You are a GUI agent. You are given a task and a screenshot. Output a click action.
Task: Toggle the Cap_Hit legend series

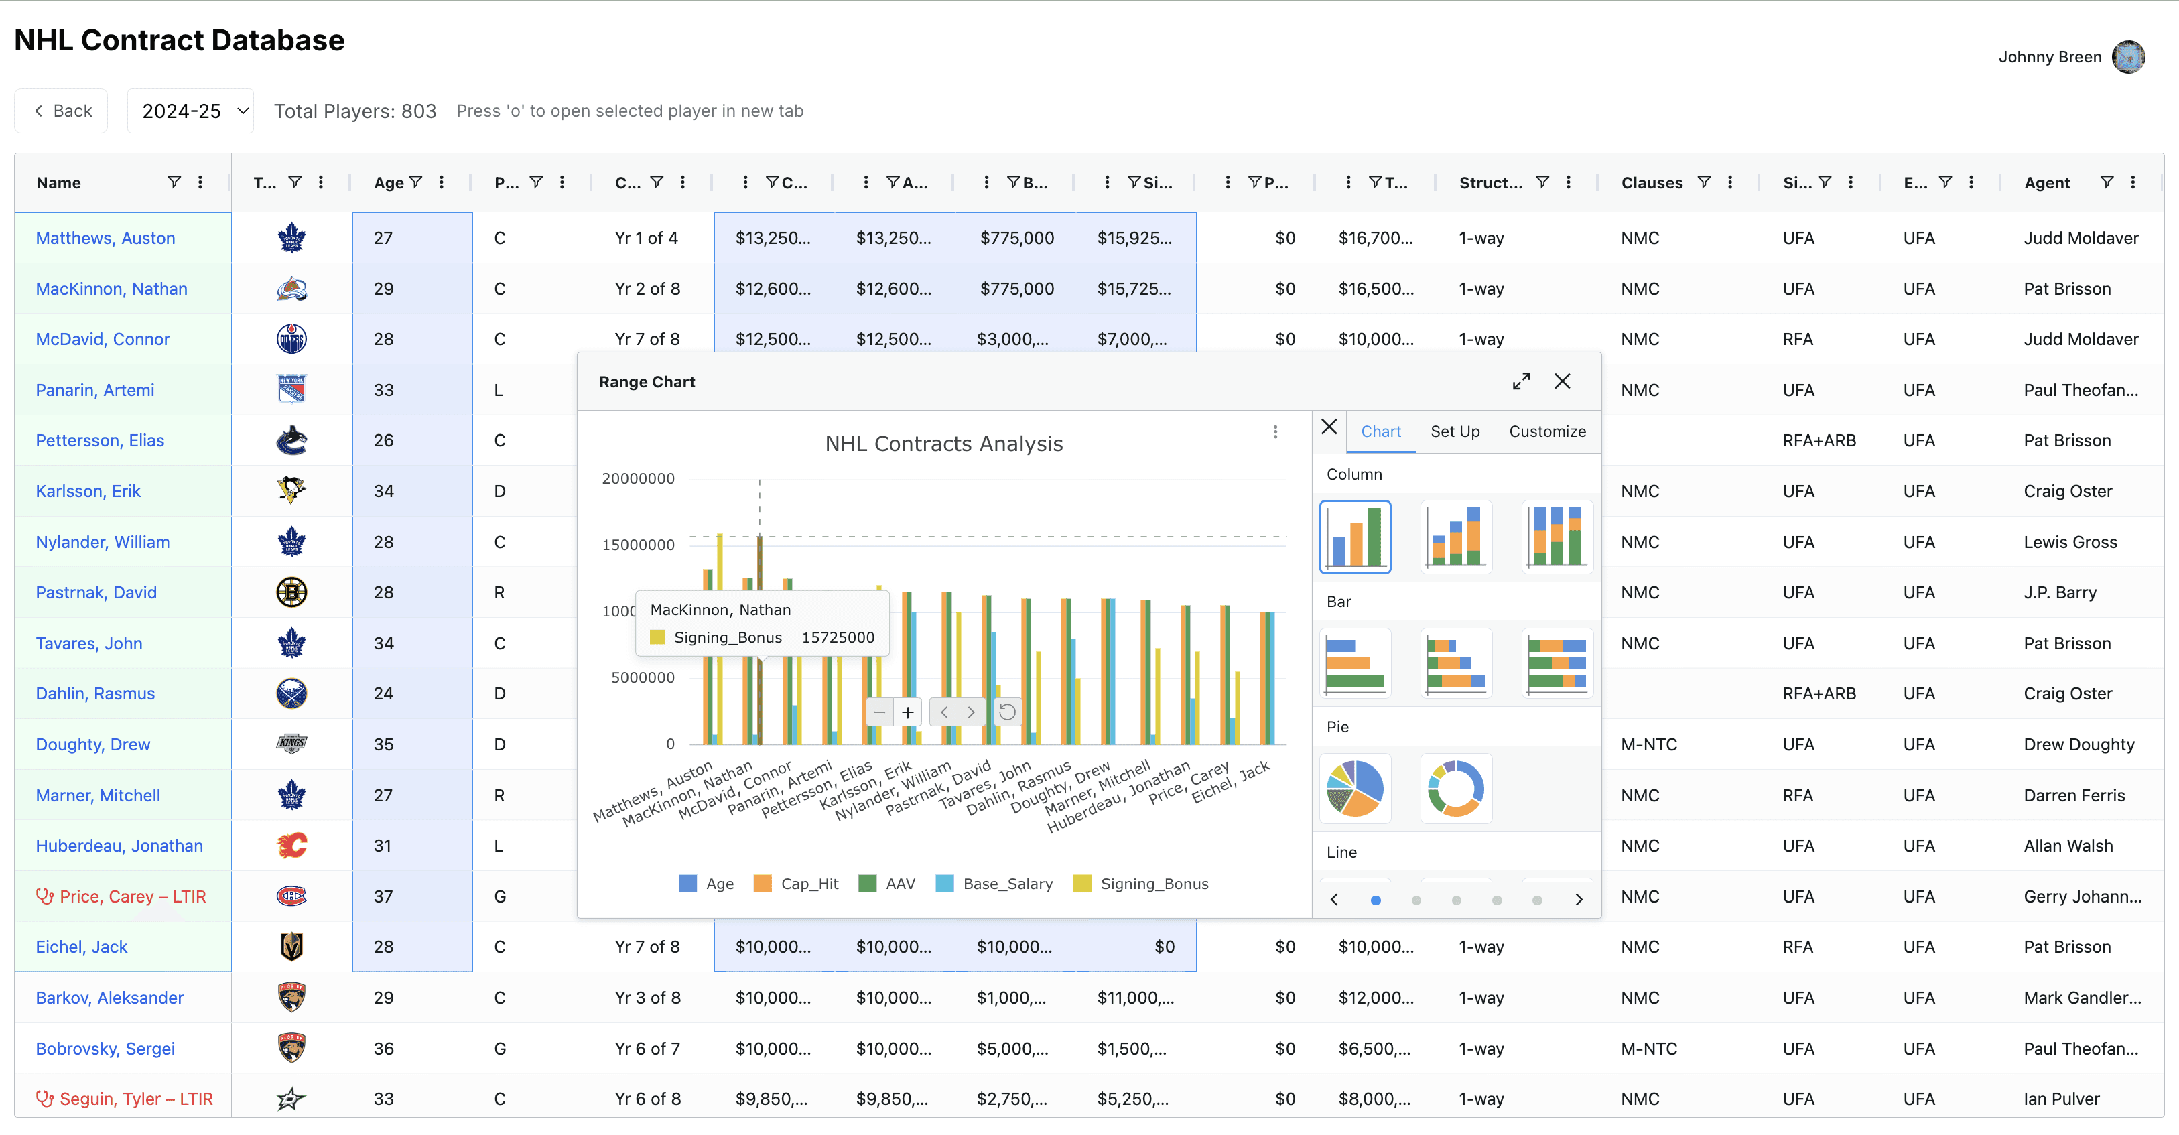tap(795, 884)
